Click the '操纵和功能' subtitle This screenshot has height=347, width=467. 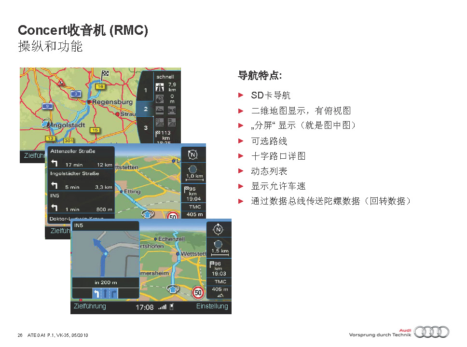50,46
